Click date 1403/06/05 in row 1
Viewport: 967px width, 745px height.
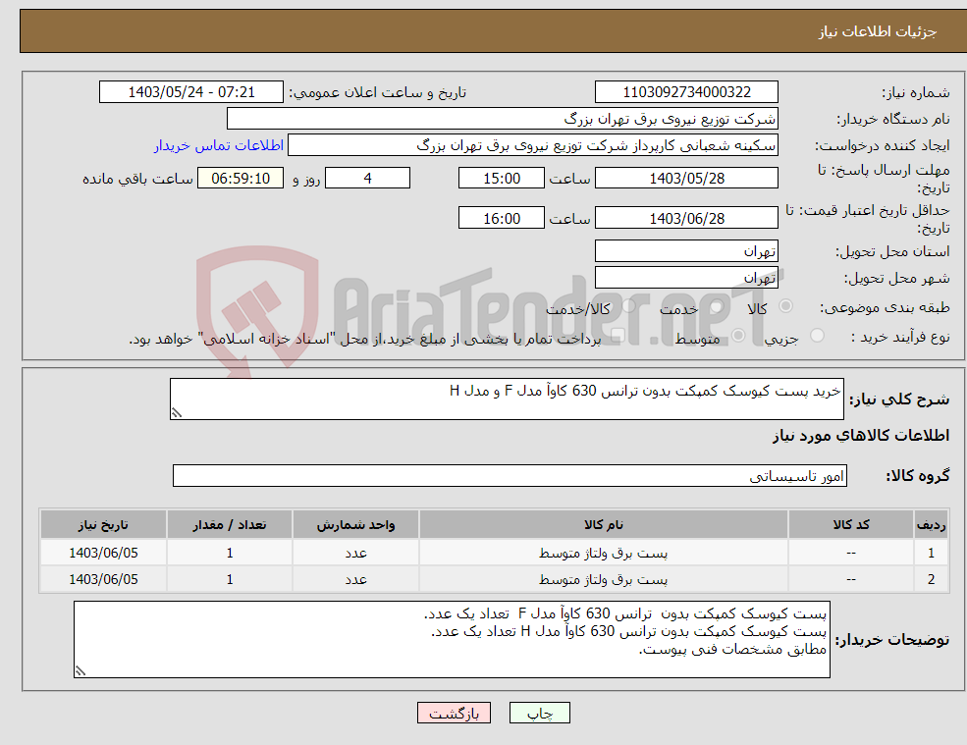click(104, 554)
